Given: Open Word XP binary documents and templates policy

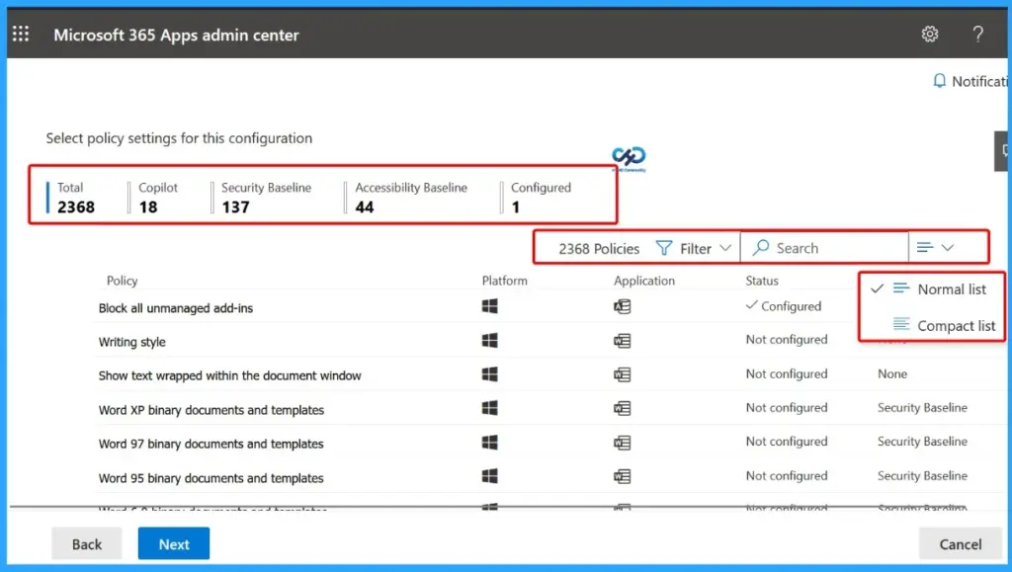Looking at the screenshot, I should click(211, 410).
